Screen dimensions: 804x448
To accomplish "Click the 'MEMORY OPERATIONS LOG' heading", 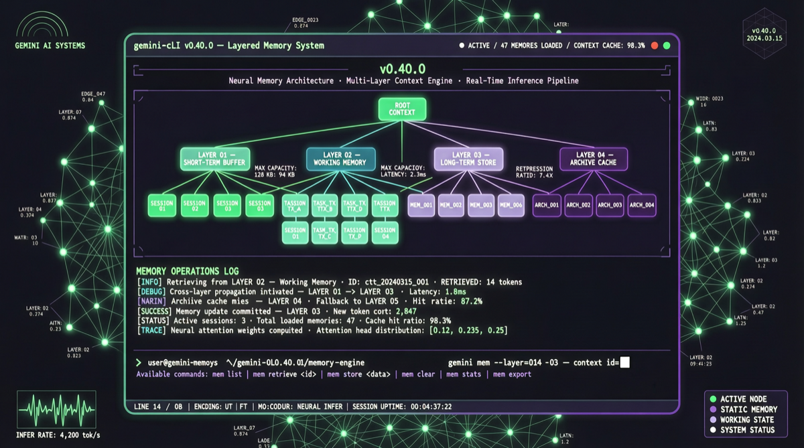I will pos(187,271).
